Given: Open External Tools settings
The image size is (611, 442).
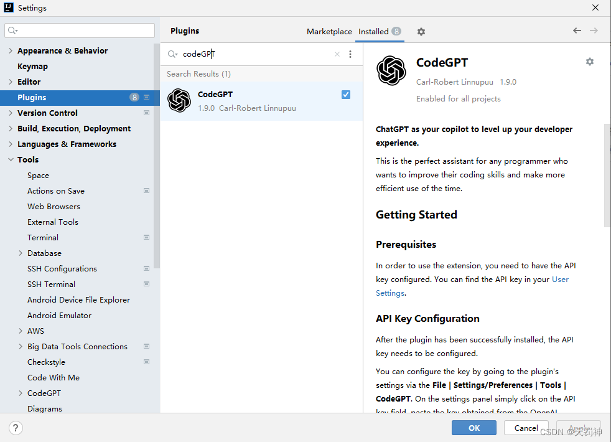Looking at the screenshot, I should [53, 222].
